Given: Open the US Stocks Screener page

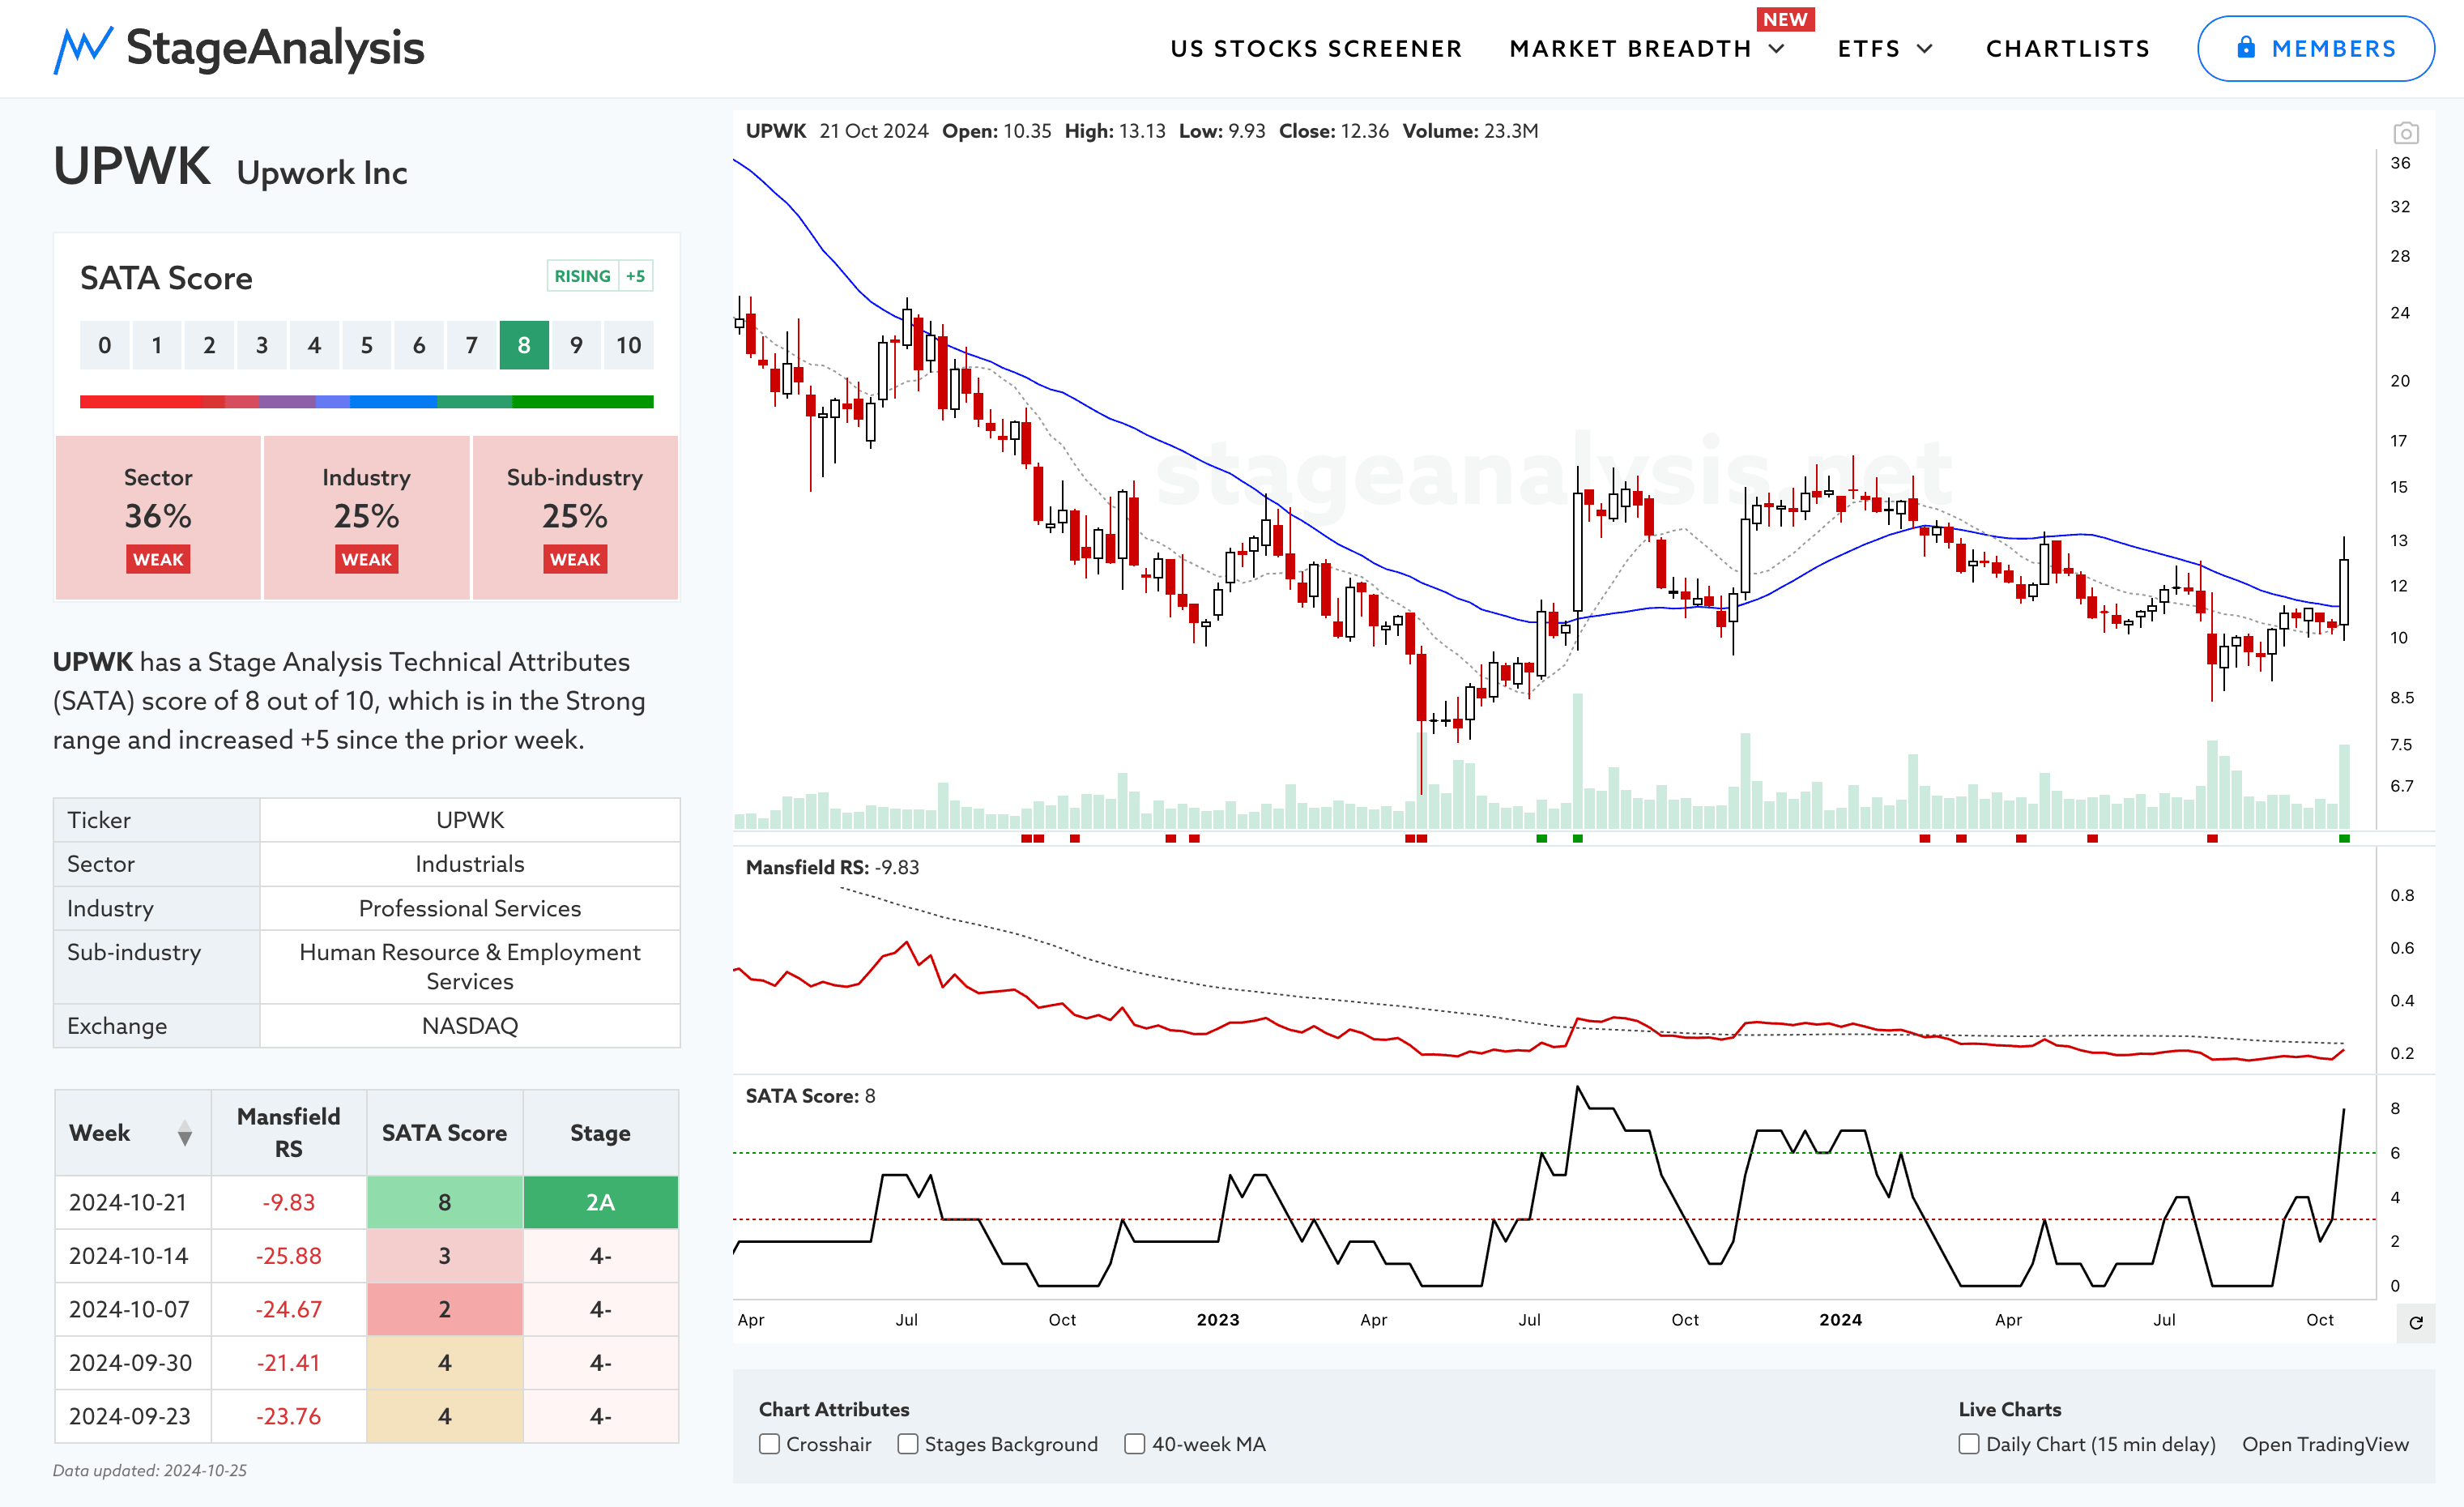Looking at the screenshot, I should 1316,48.
